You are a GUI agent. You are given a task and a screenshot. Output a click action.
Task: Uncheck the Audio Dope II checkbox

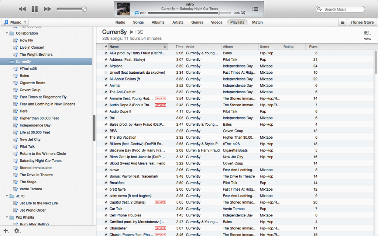106,111
